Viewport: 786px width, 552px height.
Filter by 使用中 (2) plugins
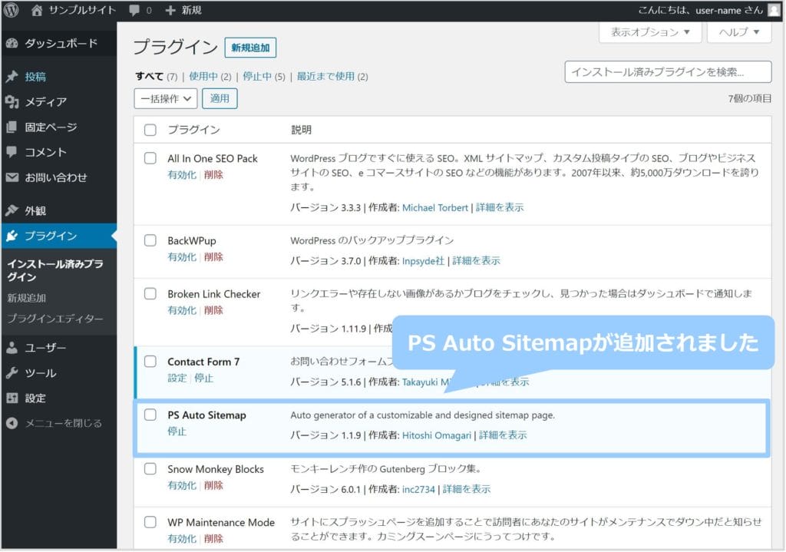[x=210, y=77]
